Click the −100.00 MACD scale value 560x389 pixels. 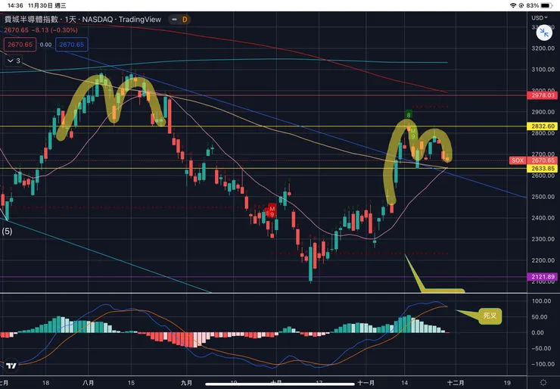[541, 364]
